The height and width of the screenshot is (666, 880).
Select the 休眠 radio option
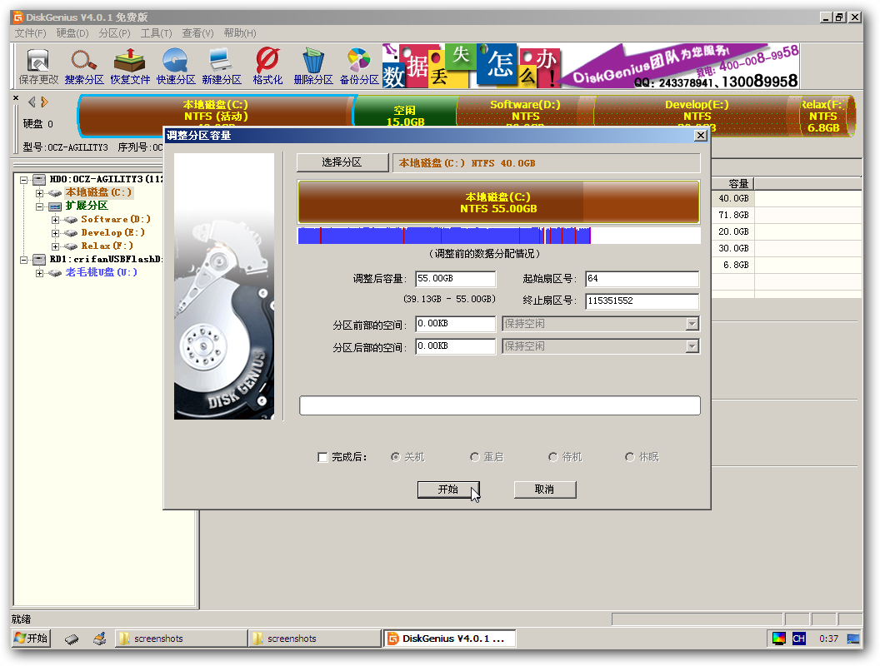point(630,457)
